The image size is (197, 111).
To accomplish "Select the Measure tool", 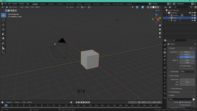I will [3, 48].
